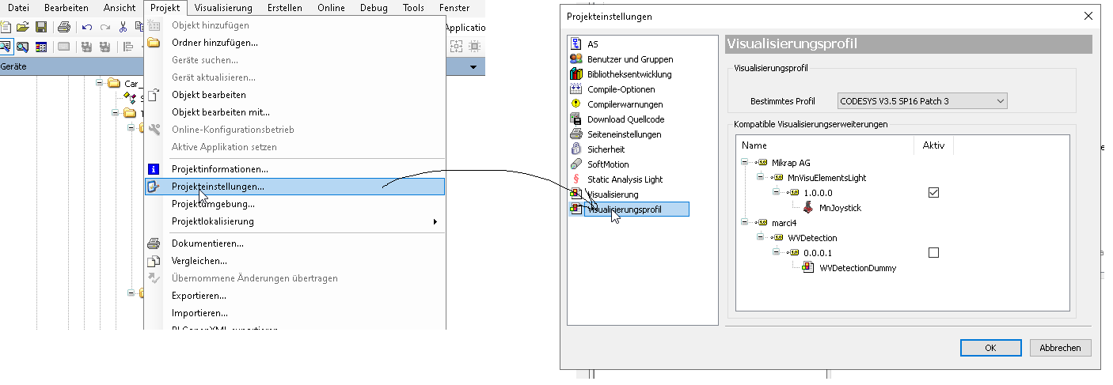
Task: Click the Undo arrow icon
Action: pos(87,27)
